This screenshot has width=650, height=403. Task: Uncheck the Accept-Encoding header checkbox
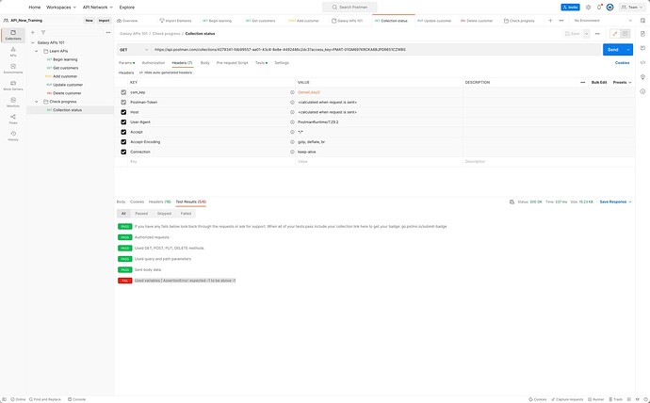pos(123,142)
